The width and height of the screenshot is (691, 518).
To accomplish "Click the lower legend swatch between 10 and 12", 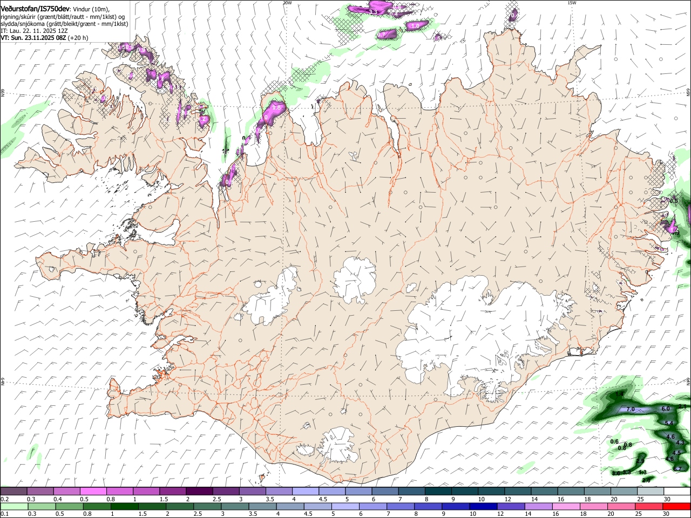I will pos(484,507).
